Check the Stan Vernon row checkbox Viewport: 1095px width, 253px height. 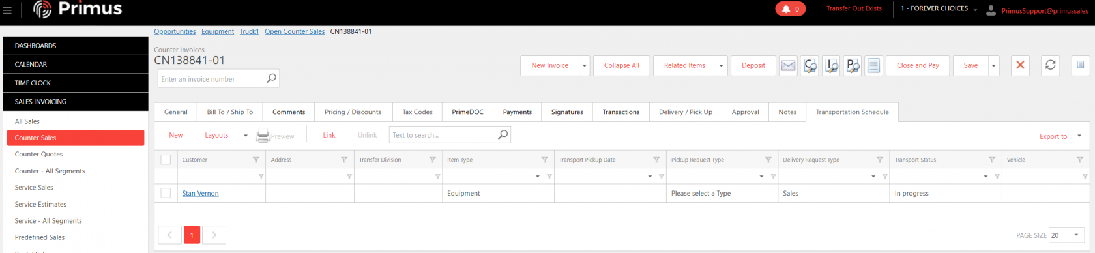point(166,193)
